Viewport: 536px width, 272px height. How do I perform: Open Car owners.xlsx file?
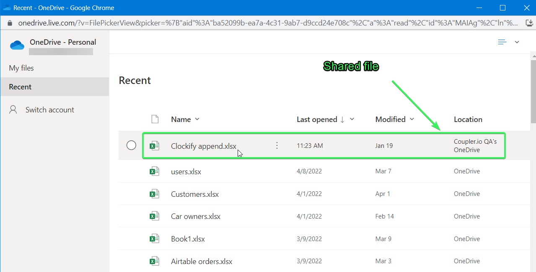coord(196,216)
